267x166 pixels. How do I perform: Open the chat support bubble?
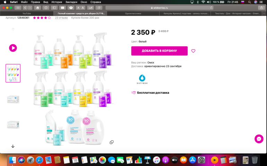259,139
